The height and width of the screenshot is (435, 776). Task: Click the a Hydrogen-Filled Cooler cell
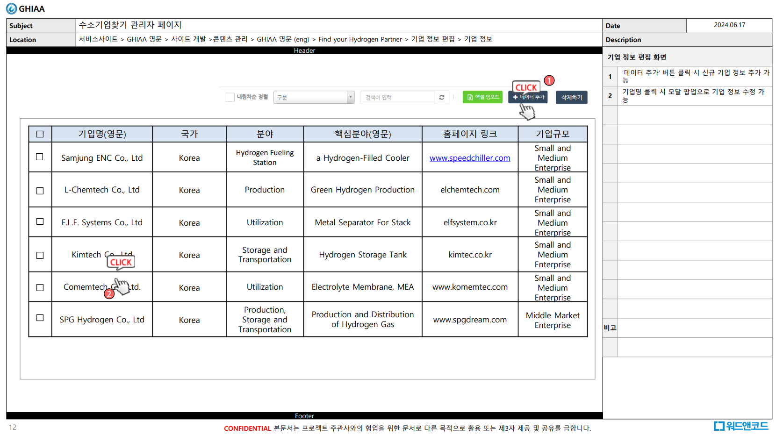click(363, 158)
